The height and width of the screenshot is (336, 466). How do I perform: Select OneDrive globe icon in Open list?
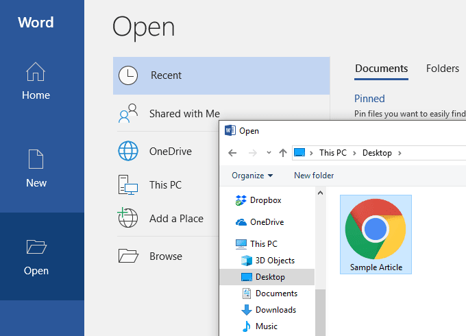tap(128, 152)
